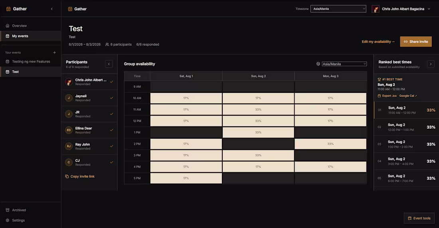The height and width of the screenshot is (228, 439).
Task: Open the Testing ng new Features event
Action: 30,61
